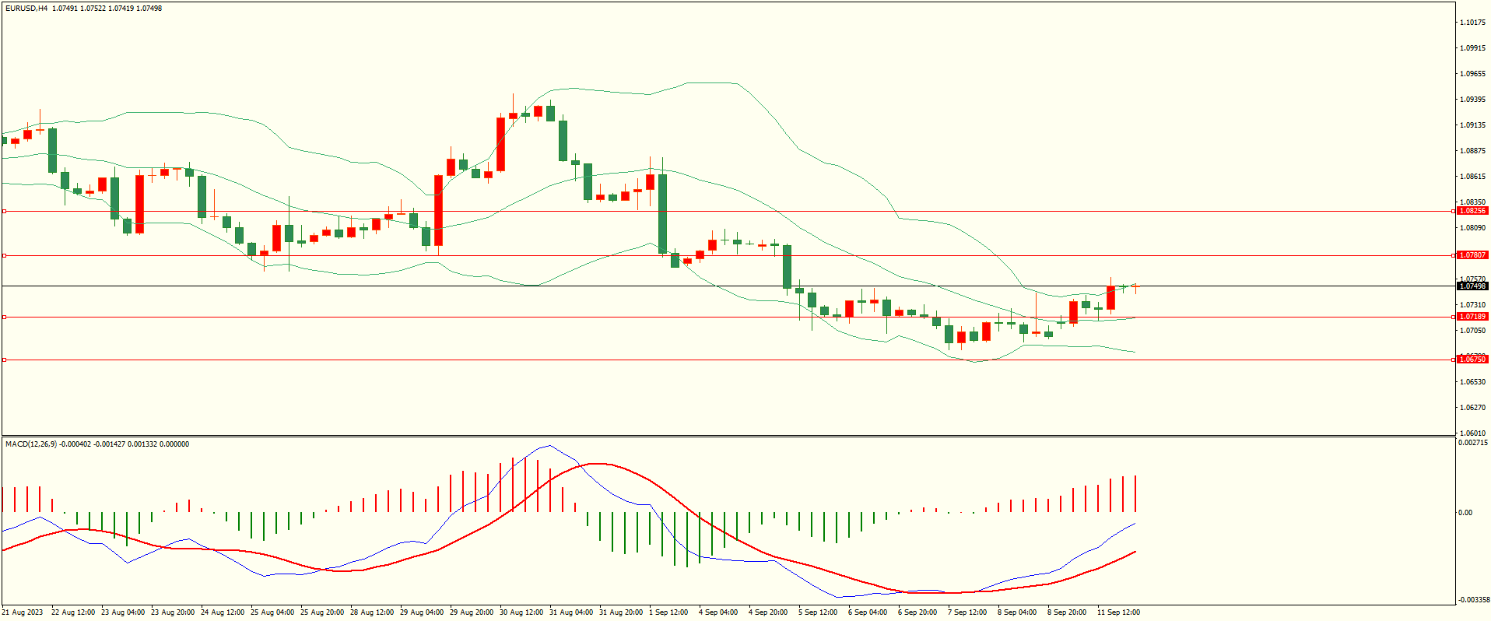Click the 1.08256 horizontal line price tag

tap(1472, 211)
